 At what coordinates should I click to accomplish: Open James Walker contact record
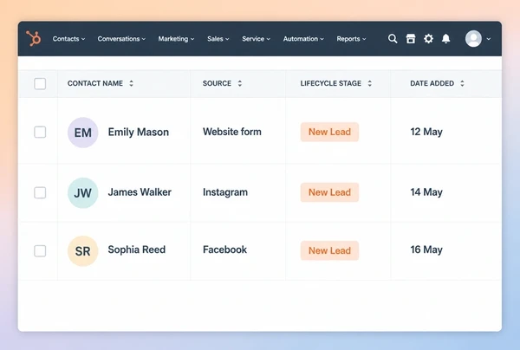tap(140, 192)
